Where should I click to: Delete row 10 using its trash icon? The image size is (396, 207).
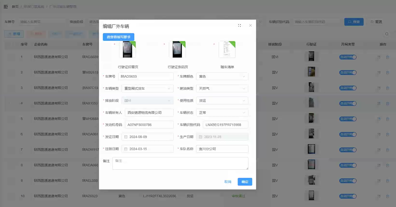388,196
